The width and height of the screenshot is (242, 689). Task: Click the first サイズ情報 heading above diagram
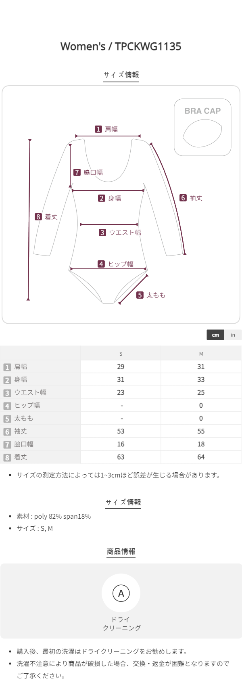coord(121,75)
